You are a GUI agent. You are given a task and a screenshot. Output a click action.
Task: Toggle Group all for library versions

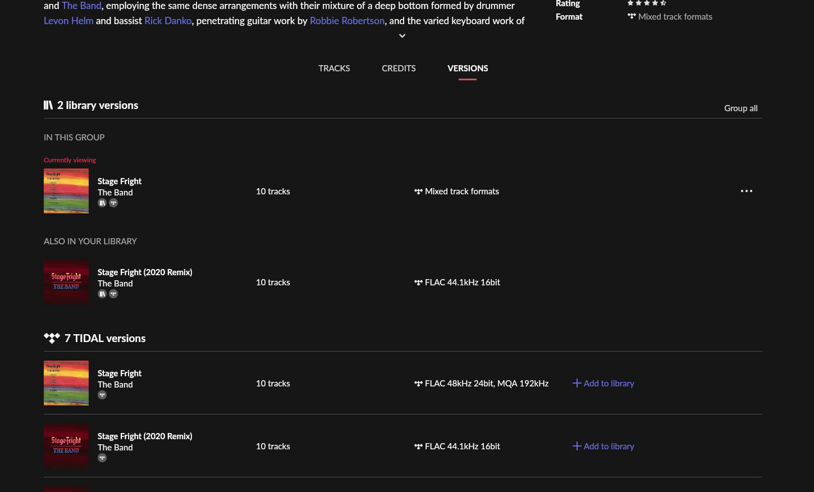pos(741,108)
